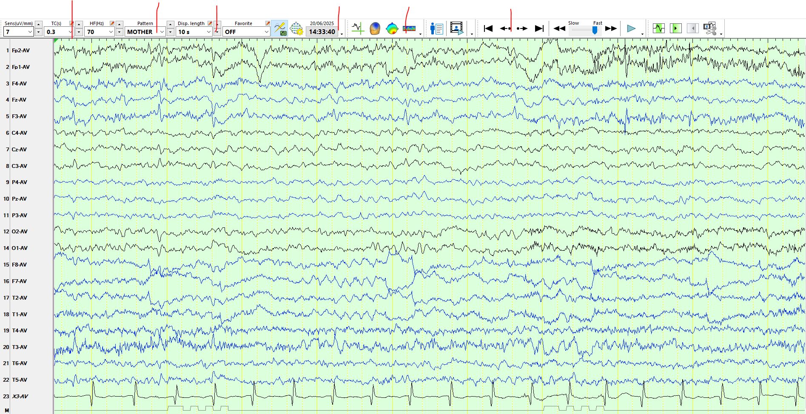Click the 14:33:40 time button
The image size is (806, 414).
tap(322, 32)
